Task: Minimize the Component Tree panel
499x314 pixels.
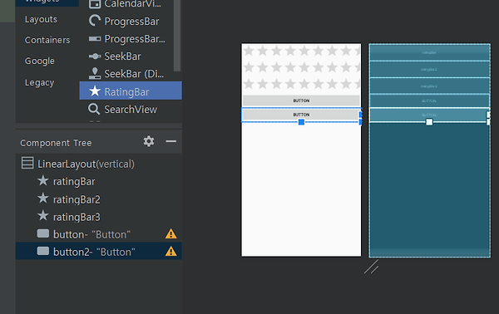Action: (x=170, y=141)
